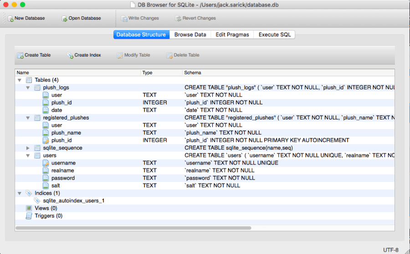Click the Modify Table button label
Image resolution: width=410 pixels, height=254 pixels.
pyautogui.click(x=137, y=55)
